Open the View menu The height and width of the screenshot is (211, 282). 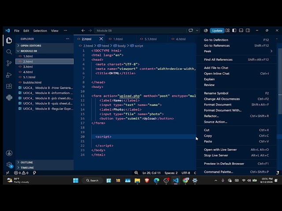55,31
